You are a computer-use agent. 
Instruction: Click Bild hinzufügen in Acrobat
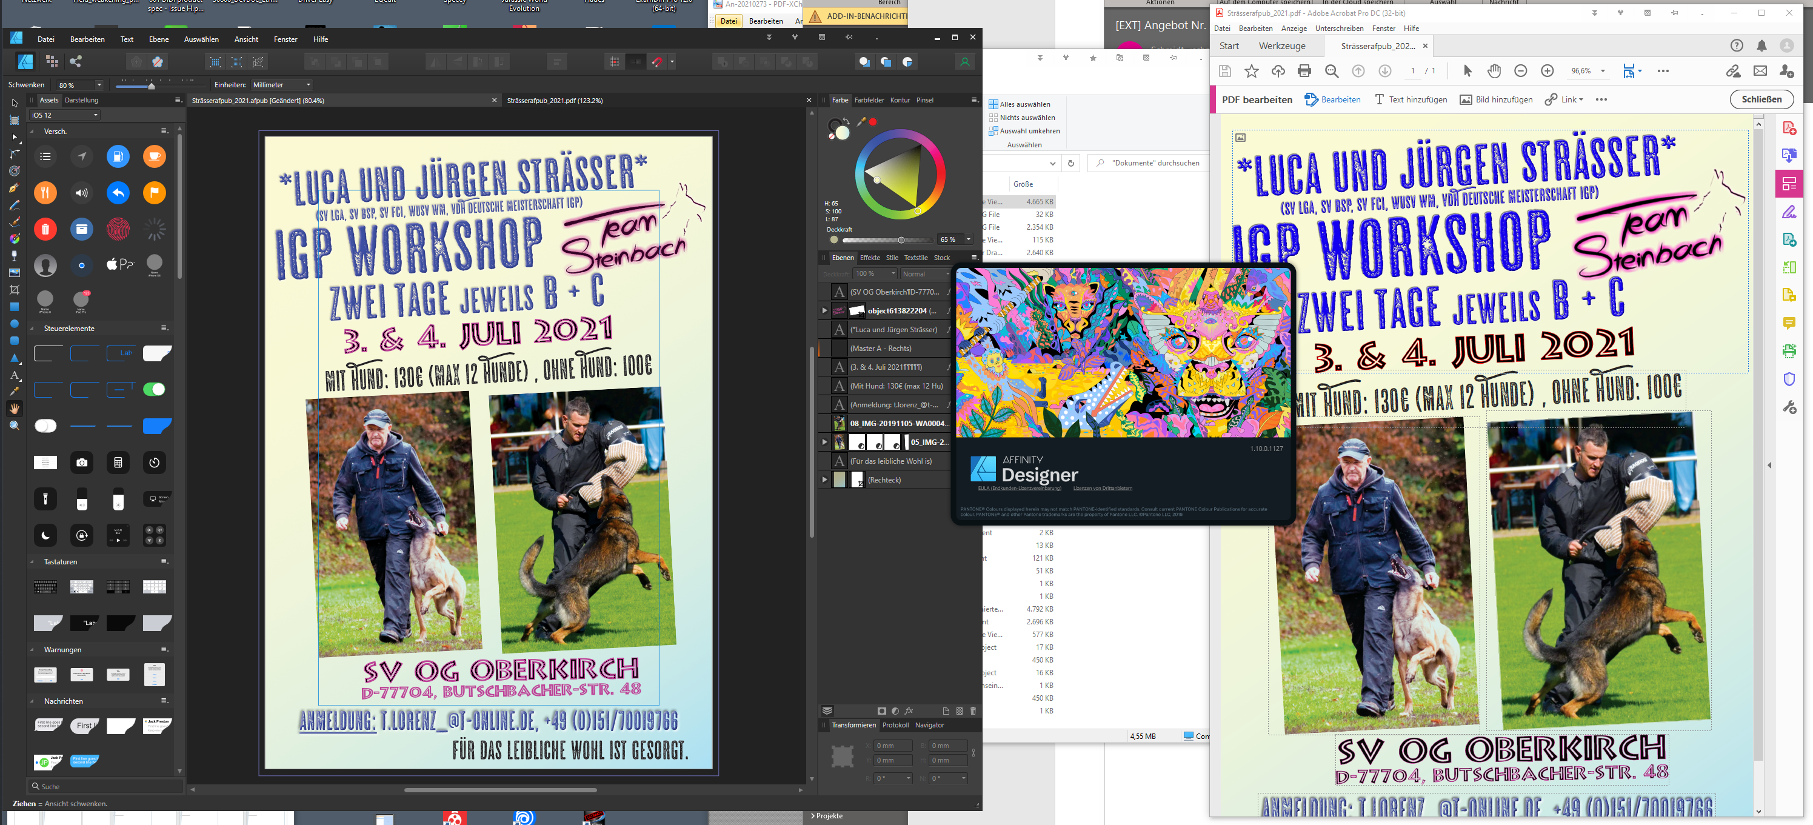(1497, 99)
